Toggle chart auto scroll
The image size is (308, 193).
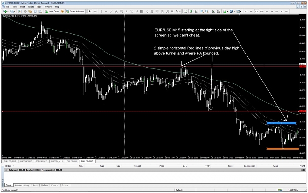click(x=213, y=11)
